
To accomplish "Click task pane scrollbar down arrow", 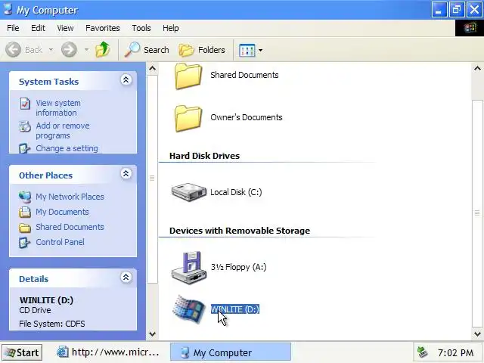I will tap(152, 334).
